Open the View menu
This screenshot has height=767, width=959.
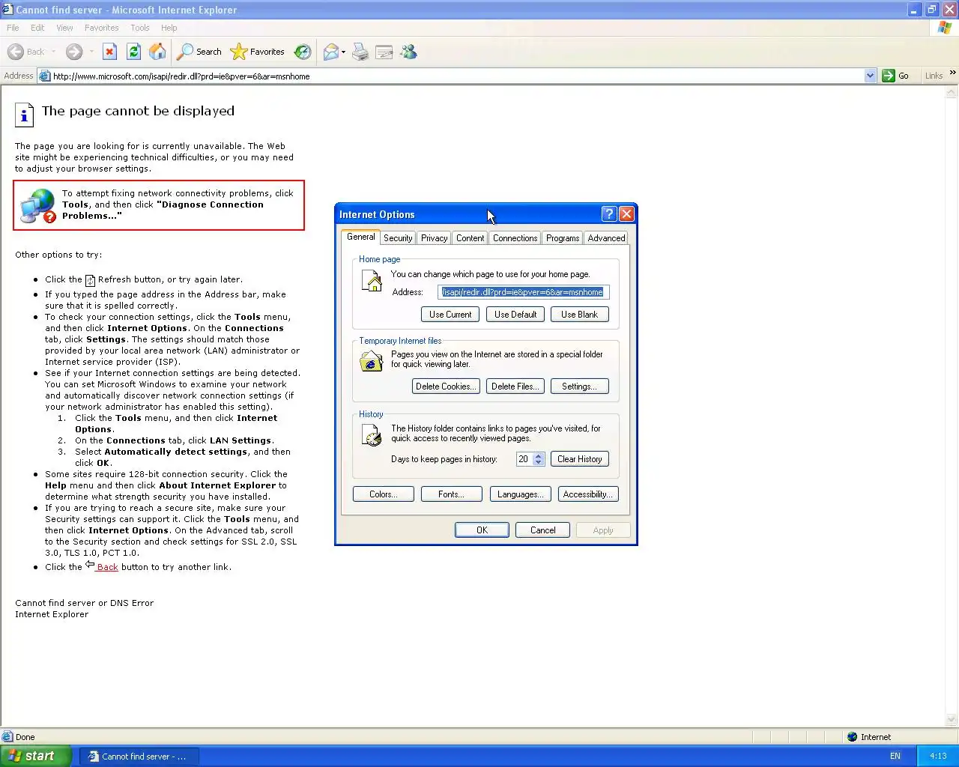[65, 28]
